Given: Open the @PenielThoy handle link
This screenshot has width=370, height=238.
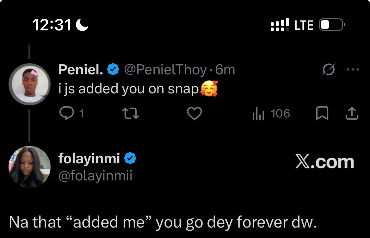Looking at the screenshot, I should click(166, 70).
